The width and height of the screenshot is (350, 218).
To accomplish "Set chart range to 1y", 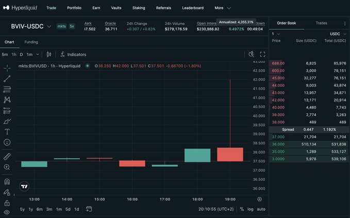I will (x=31, y=209).
